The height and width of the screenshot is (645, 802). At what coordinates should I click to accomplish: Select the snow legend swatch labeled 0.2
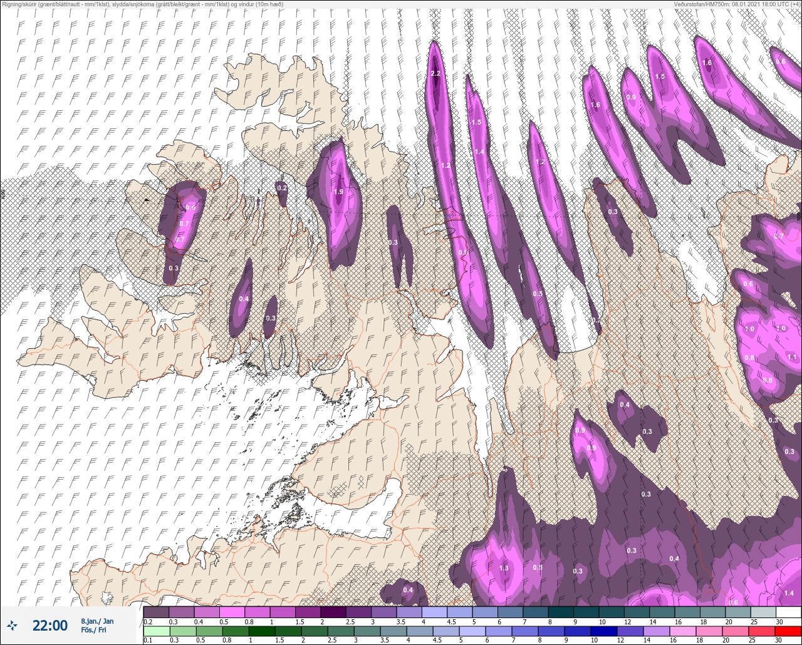pyautogui.click(x=156, y=612)
